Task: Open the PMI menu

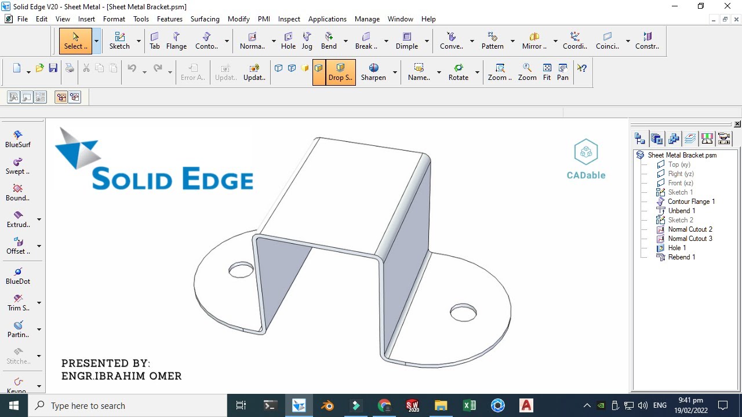Action: coord(264,19)
